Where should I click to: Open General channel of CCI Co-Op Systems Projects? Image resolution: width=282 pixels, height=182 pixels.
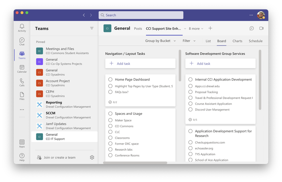click(65, 62)
